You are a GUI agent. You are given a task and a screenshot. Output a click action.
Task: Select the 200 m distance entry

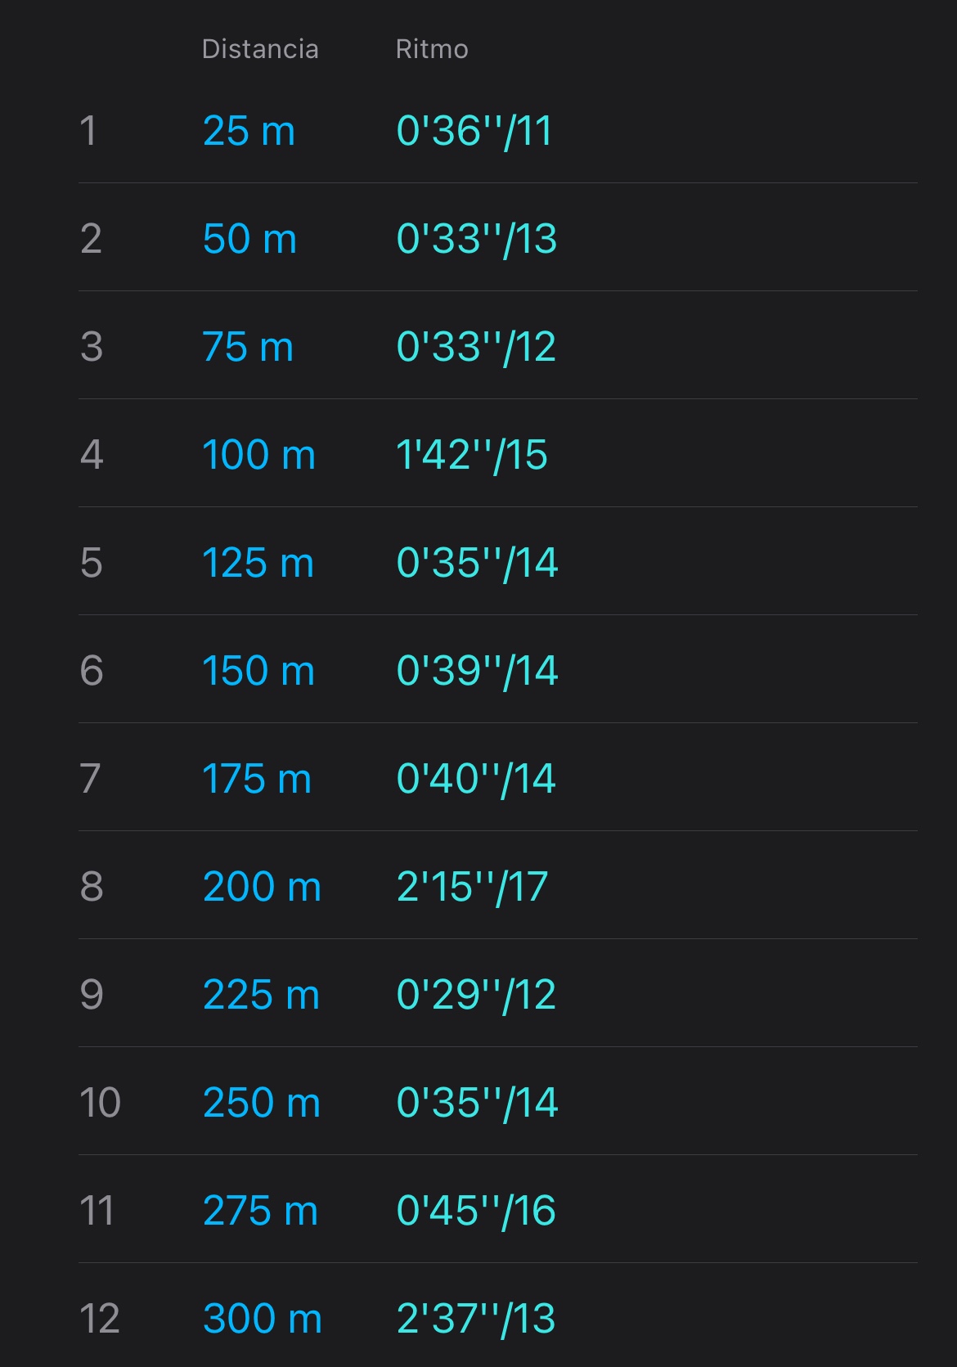tap(262, 887)
